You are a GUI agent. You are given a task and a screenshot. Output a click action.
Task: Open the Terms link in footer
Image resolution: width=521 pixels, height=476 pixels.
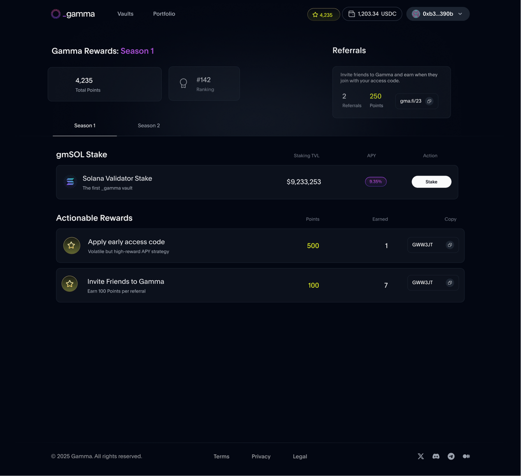(221, 456)
